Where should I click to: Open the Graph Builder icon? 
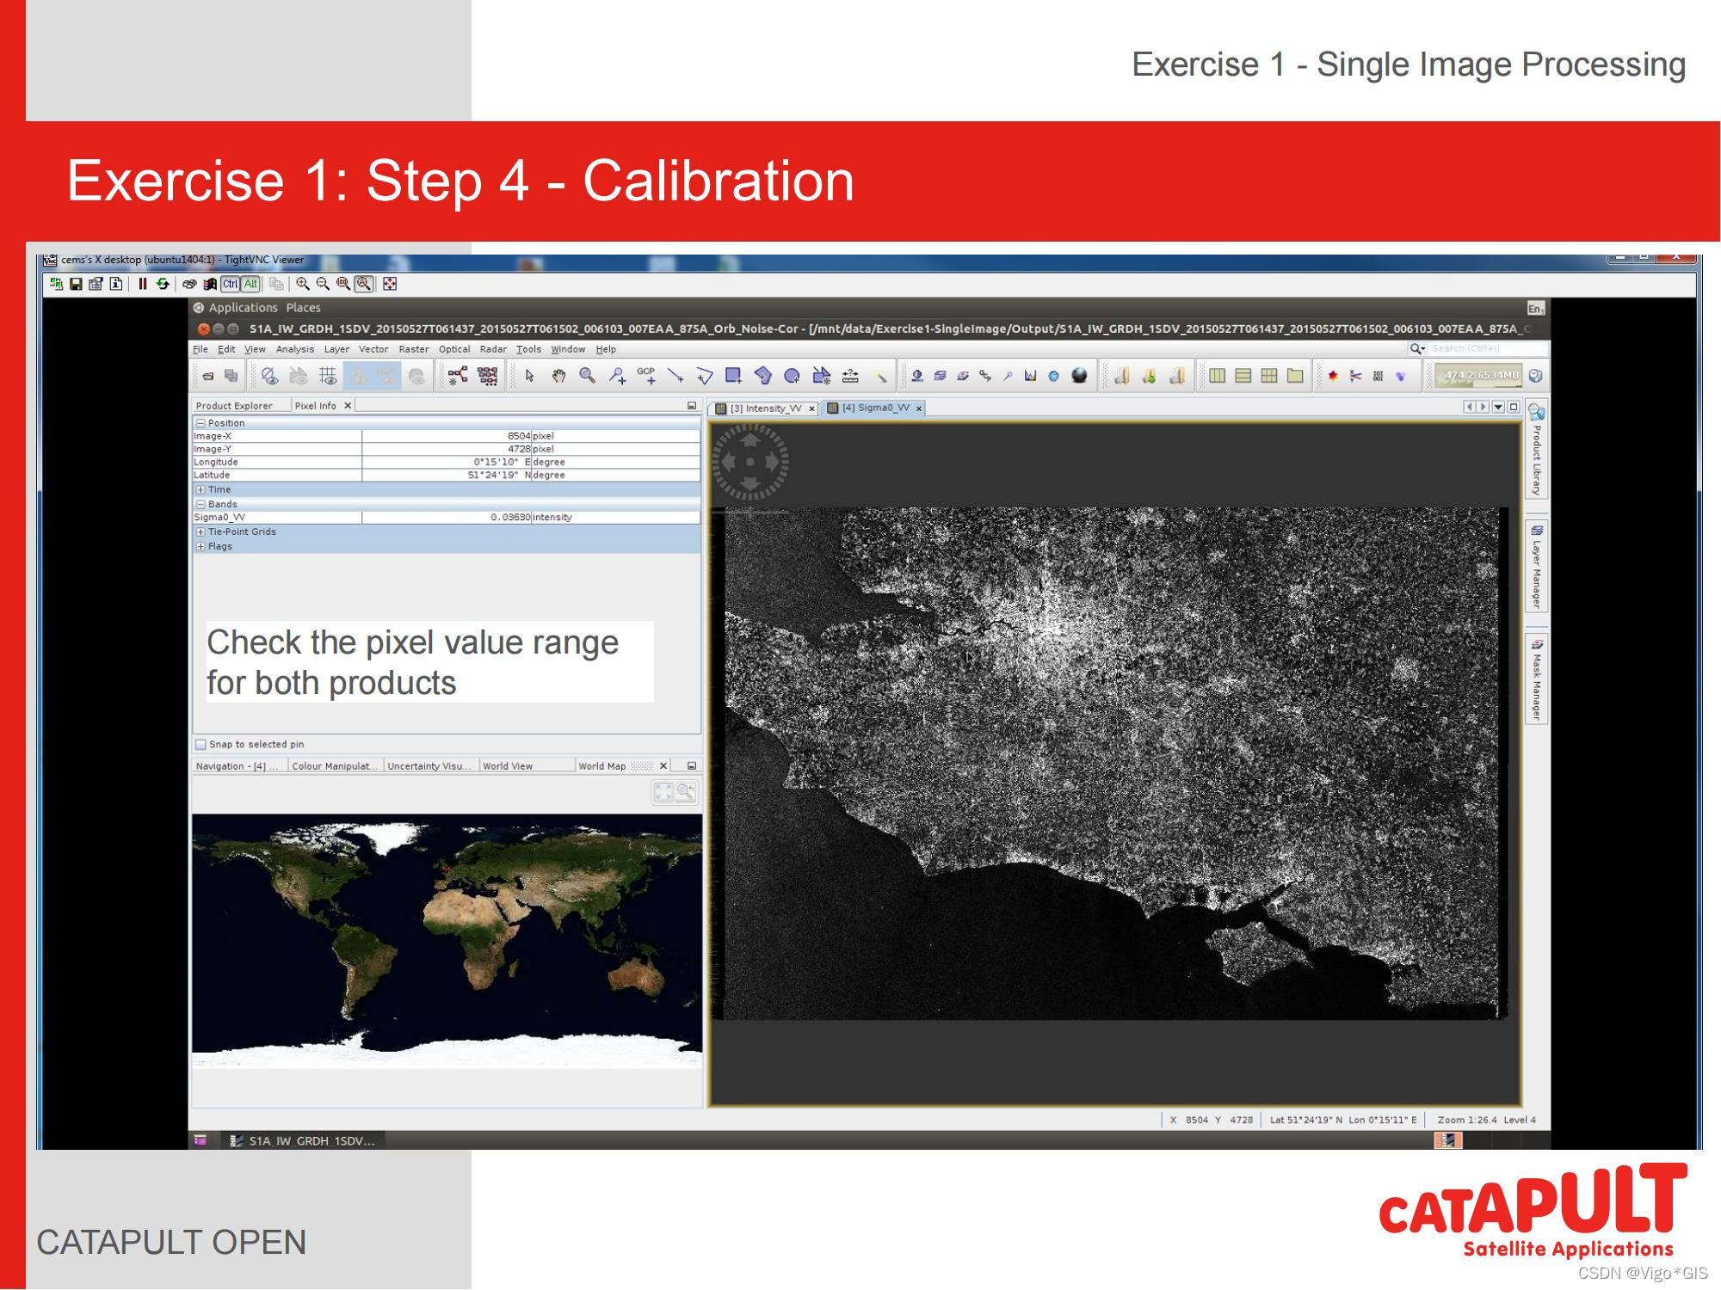tap(458, 376)
